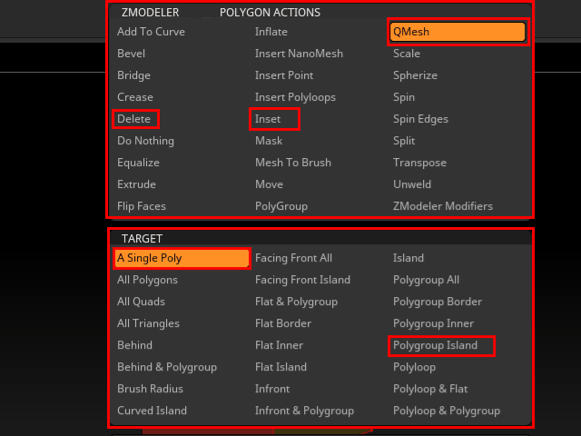
Task: Click the Extrude action
Action: click(137, 184)
